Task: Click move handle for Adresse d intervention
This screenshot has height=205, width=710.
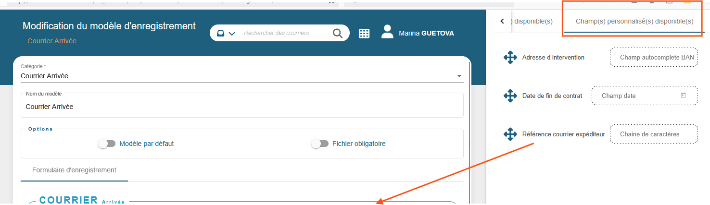Action: click(x=510, y=58)
